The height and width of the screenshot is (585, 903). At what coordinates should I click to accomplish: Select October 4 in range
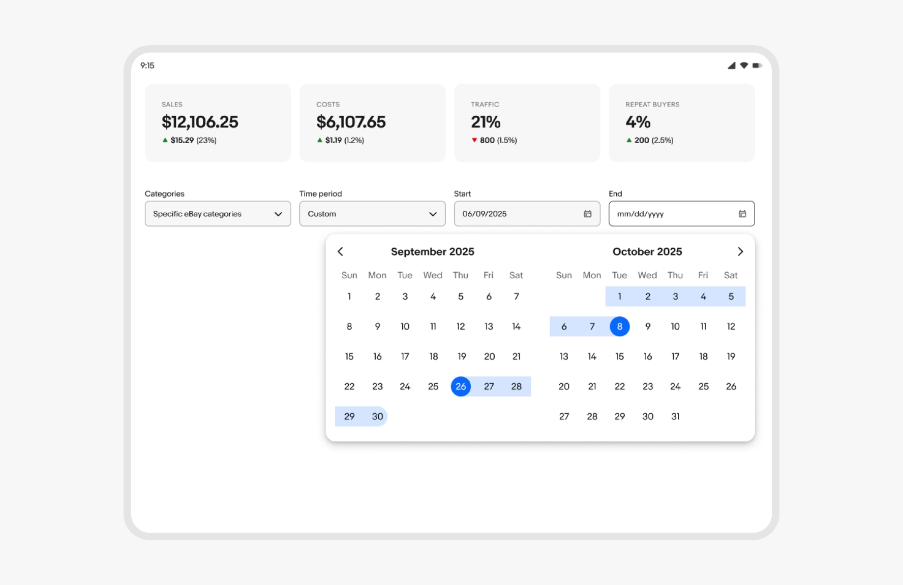pyautogui.click(x=703, y=297)
